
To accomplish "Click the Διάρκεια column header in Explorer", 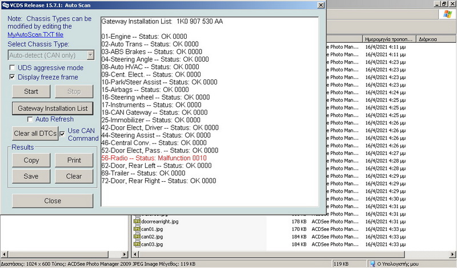I will 436,39.
